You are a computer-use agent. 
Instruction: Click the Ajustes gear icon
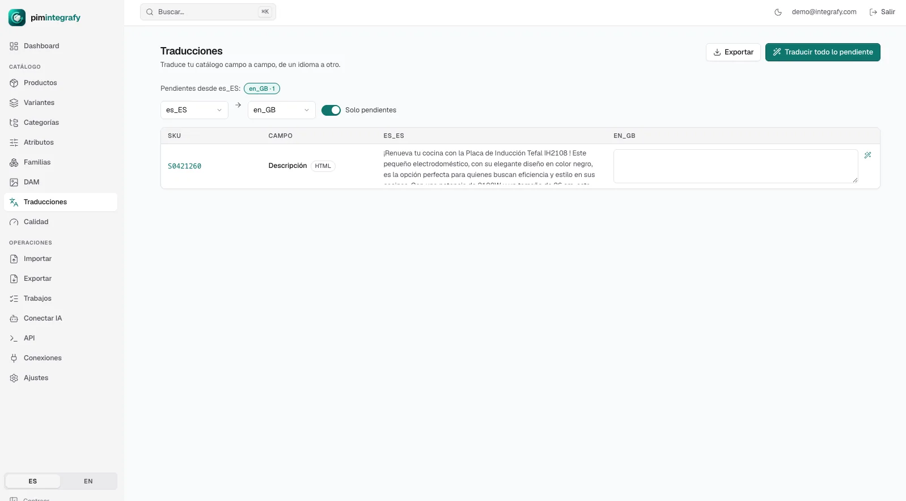tap(14, 378)
